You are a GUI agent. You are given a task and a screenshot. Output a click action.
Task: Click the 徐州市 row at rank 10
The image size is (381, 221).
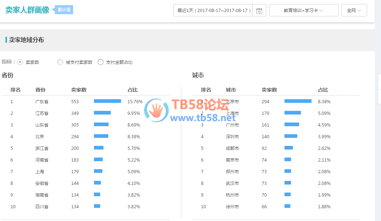point(232,207)
